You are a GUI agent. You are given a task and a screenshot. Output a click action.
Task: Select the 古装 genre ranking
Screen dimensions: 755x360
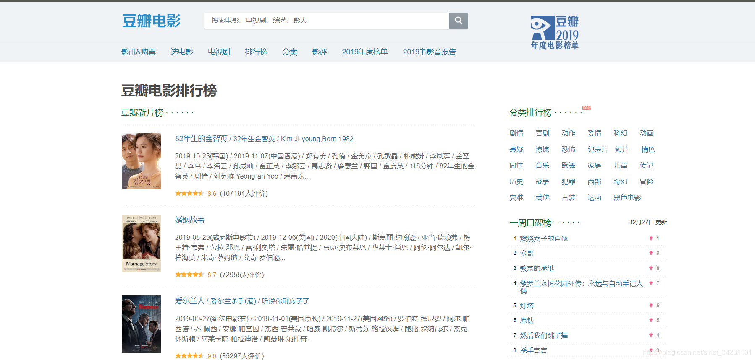[x=569, y=198]
